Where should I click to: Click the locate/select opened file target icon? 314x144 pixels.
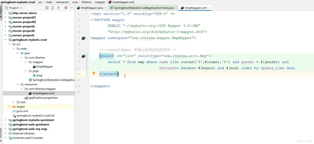[x=47, y=8]
